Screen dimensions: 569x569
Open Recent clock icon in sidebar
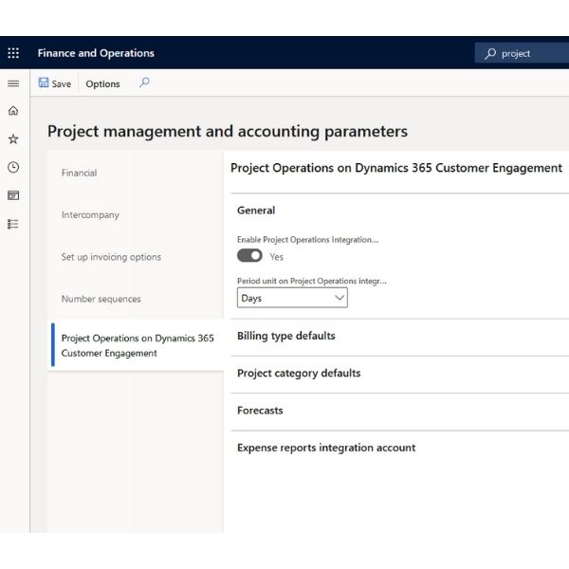click(13, 167)
